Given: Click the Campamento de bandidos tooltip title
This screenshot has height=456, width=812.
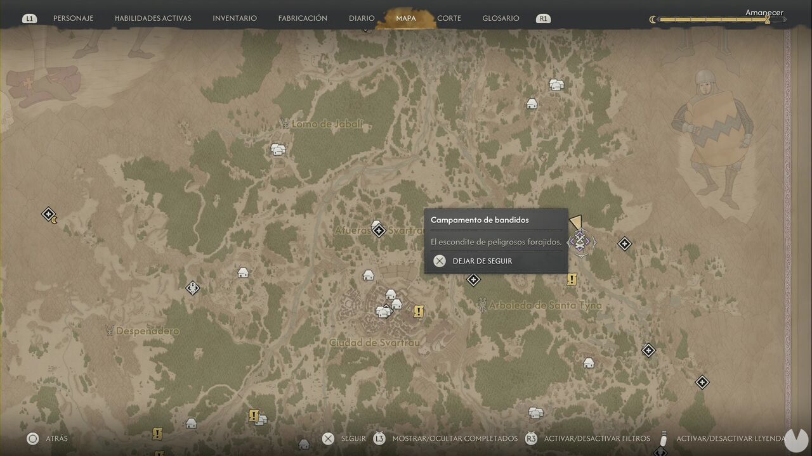Looking at the screenshot, I should (x=480, y=220).
